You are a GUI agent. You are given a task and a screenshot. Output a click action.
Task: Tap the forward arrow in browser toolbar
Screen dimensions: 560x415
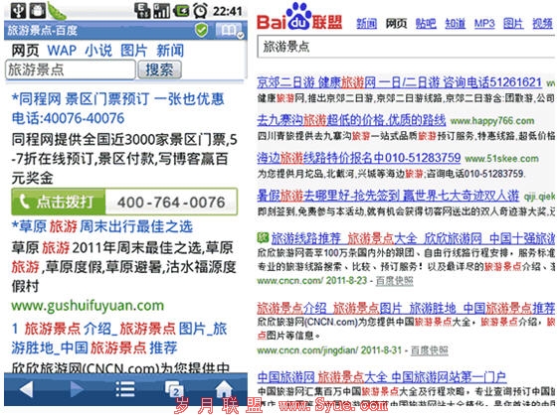[x=77, y=388]
